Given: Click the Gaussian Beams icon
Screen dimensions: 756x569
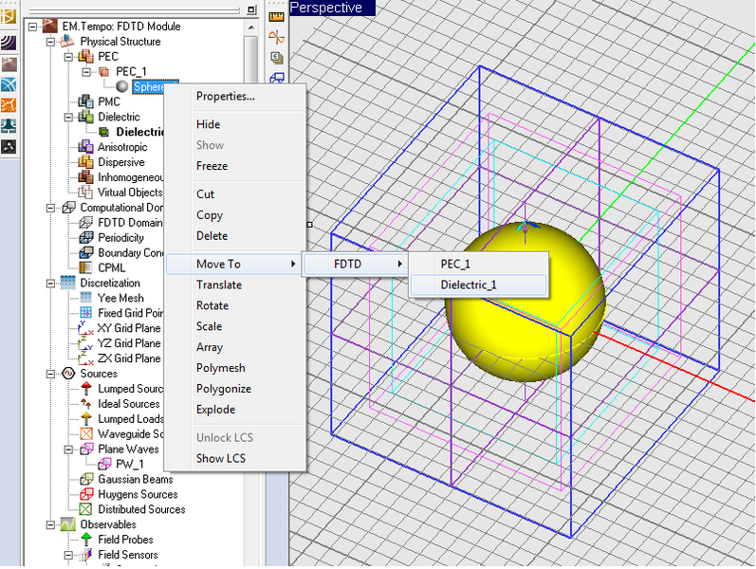Looking at the screenshot, I should 86,479.
